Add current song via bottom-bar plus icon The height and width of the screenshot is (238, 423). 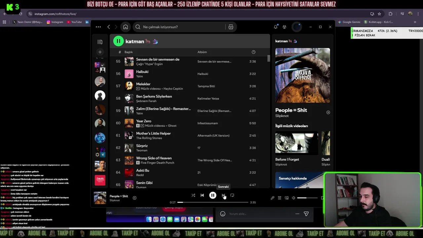(135, 198)
